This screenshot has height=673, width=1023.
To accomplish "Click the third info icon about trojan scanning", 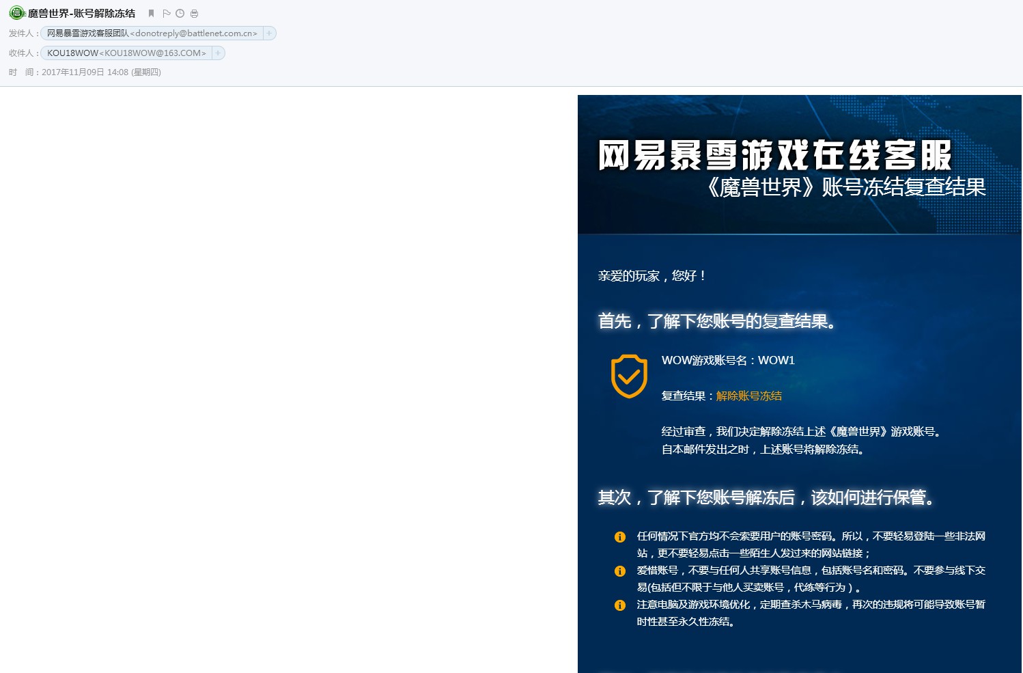I will (x=620, y=605).
